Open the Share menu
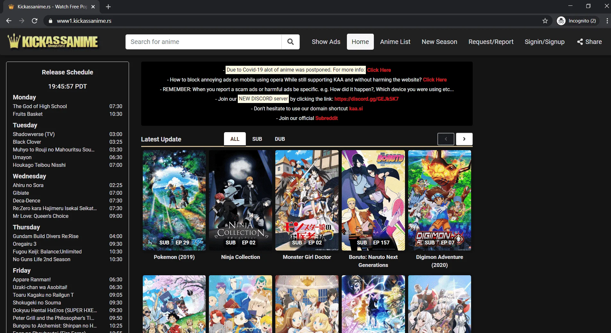Image resolution: width=611 pixels, height=333 pixels. [x=589, y=42]
